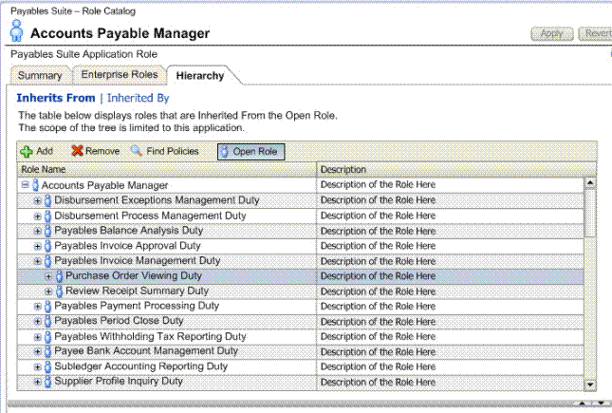Viewport: 612px width, 413px height.
Task: Expand Payables Invoice Approval Duty node
Action: [37, 246]
